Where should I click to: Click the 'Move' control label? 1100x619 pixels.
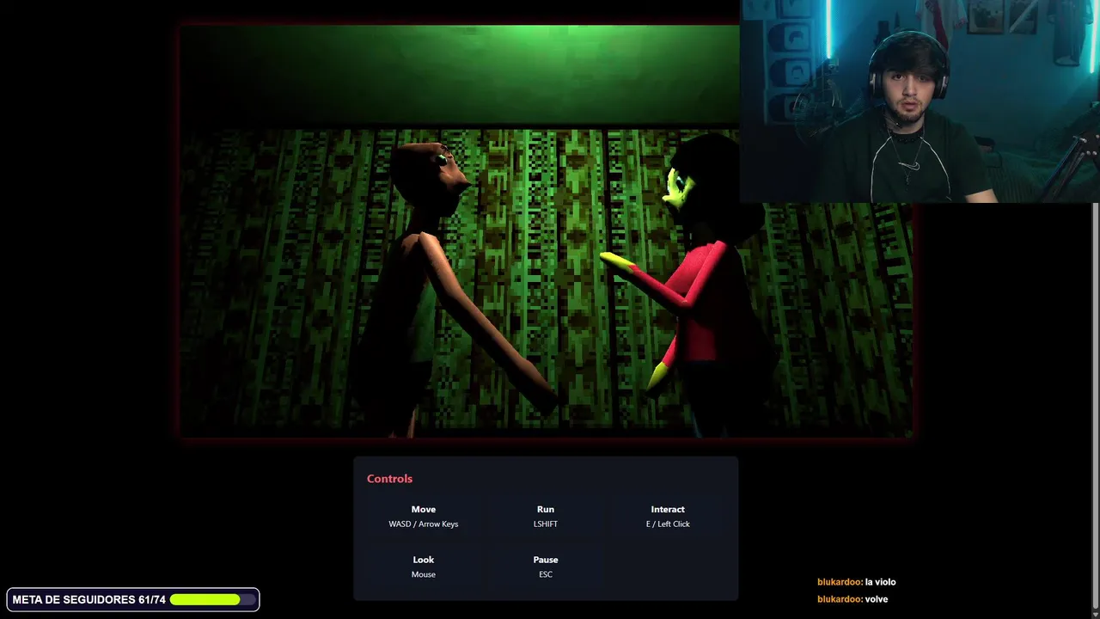click(x=424, y=509)
